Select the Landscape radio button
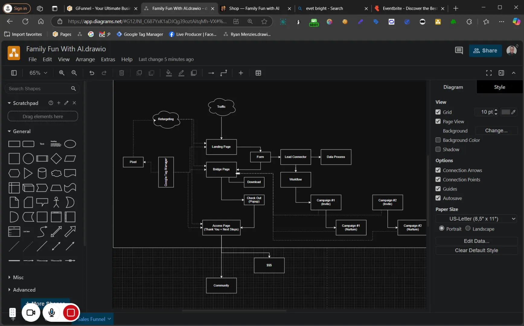The width and height of the screenshot is (524, 326). 468,229
